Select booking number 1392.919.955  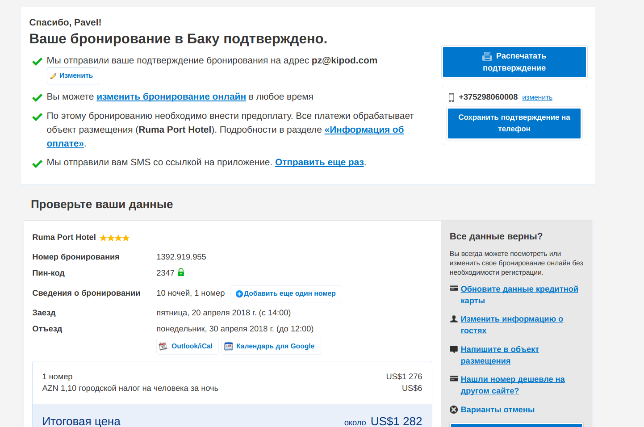181,257
